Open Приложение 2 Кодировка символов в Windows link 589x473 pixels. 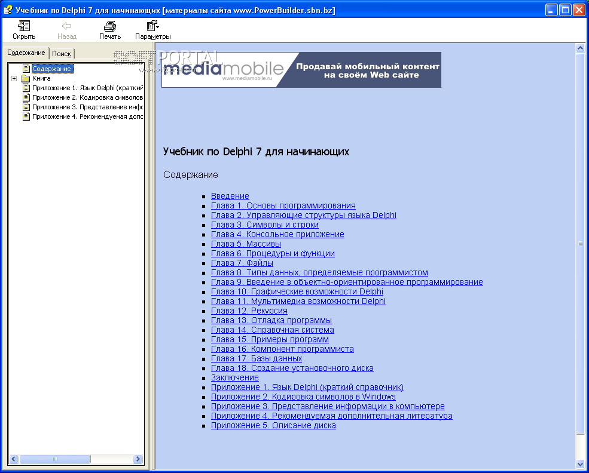pos(303,397)
